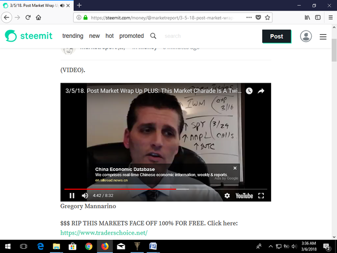
Task: Open the en.silkroad.news.cn ad link
Action: 111,180
